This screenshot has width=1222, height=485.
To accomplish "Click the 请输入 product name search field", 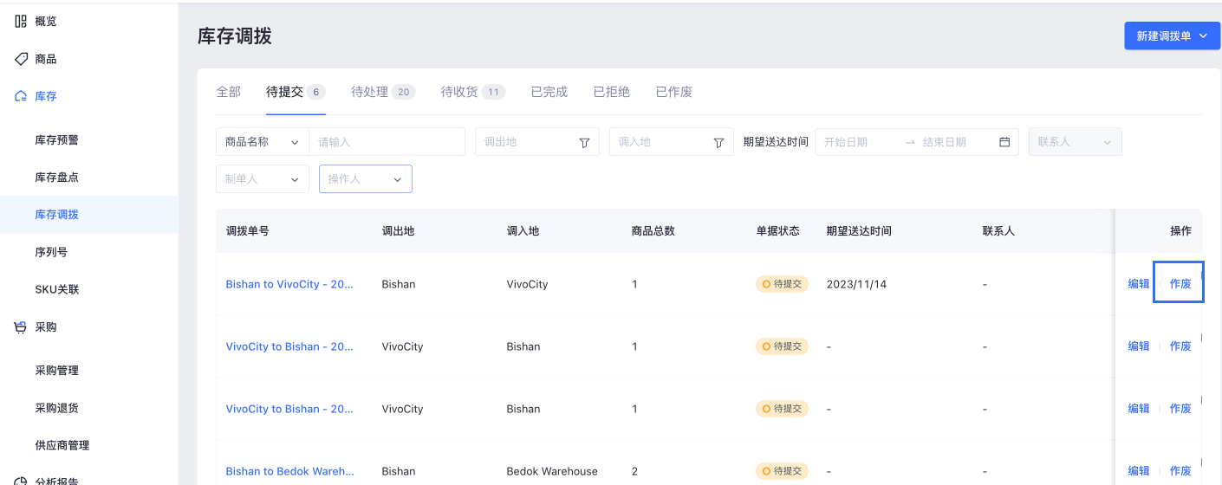I will tap(387, 142).
